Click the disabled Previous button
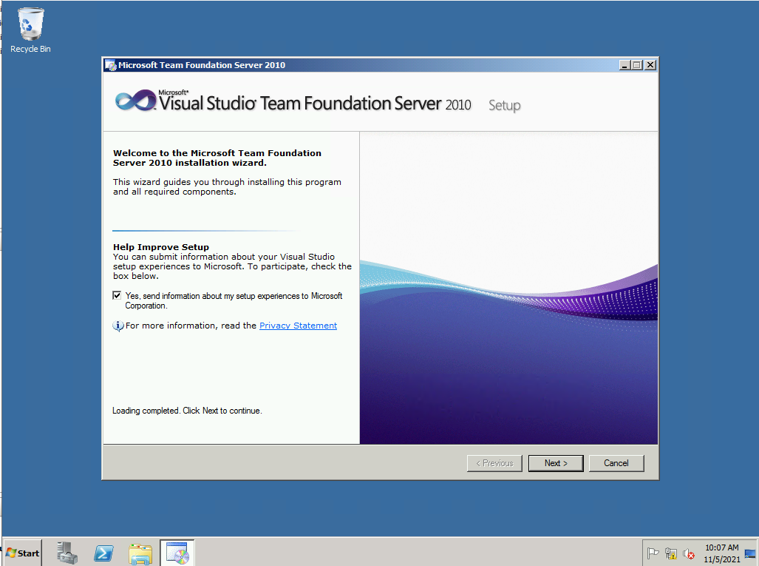This screenshot has width=759, height=566. tap(494, 463)
